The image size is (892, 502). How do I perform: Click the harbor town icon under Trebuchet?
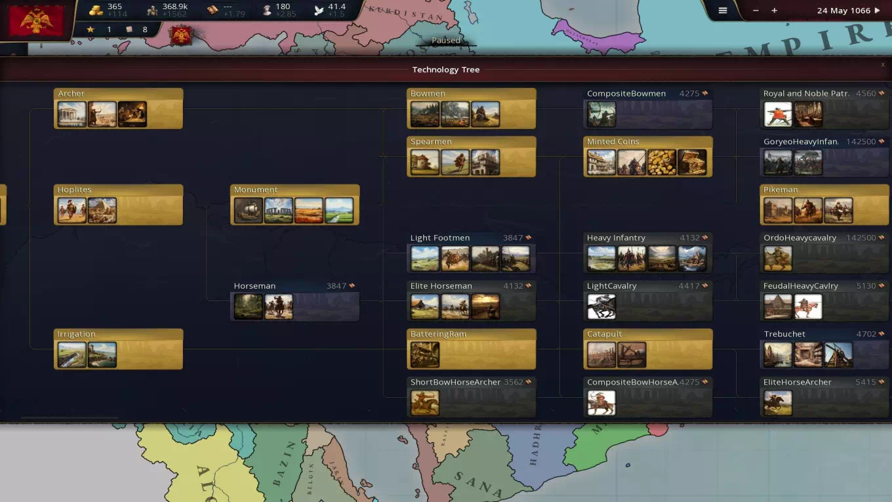(x=778, y=355)
